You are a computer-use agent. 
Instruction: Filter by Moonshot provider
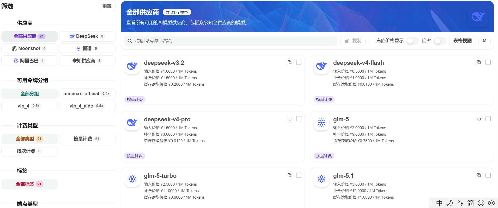pyautogui.click(x=29, y=49)
